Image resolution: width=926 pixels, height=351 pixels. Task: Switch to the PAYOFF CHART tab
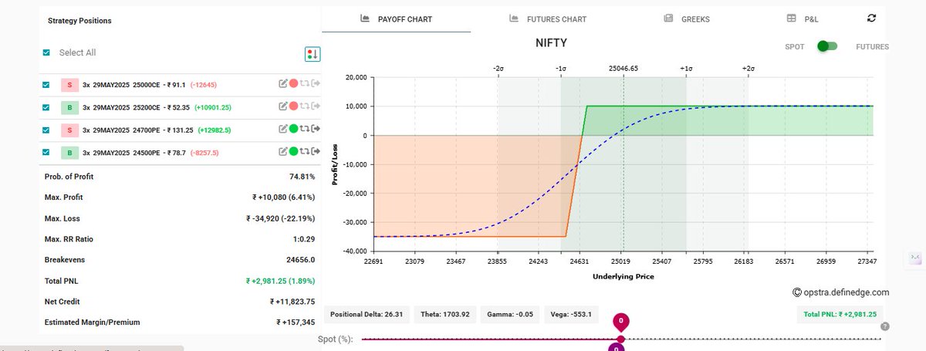[x=397, y=19]
